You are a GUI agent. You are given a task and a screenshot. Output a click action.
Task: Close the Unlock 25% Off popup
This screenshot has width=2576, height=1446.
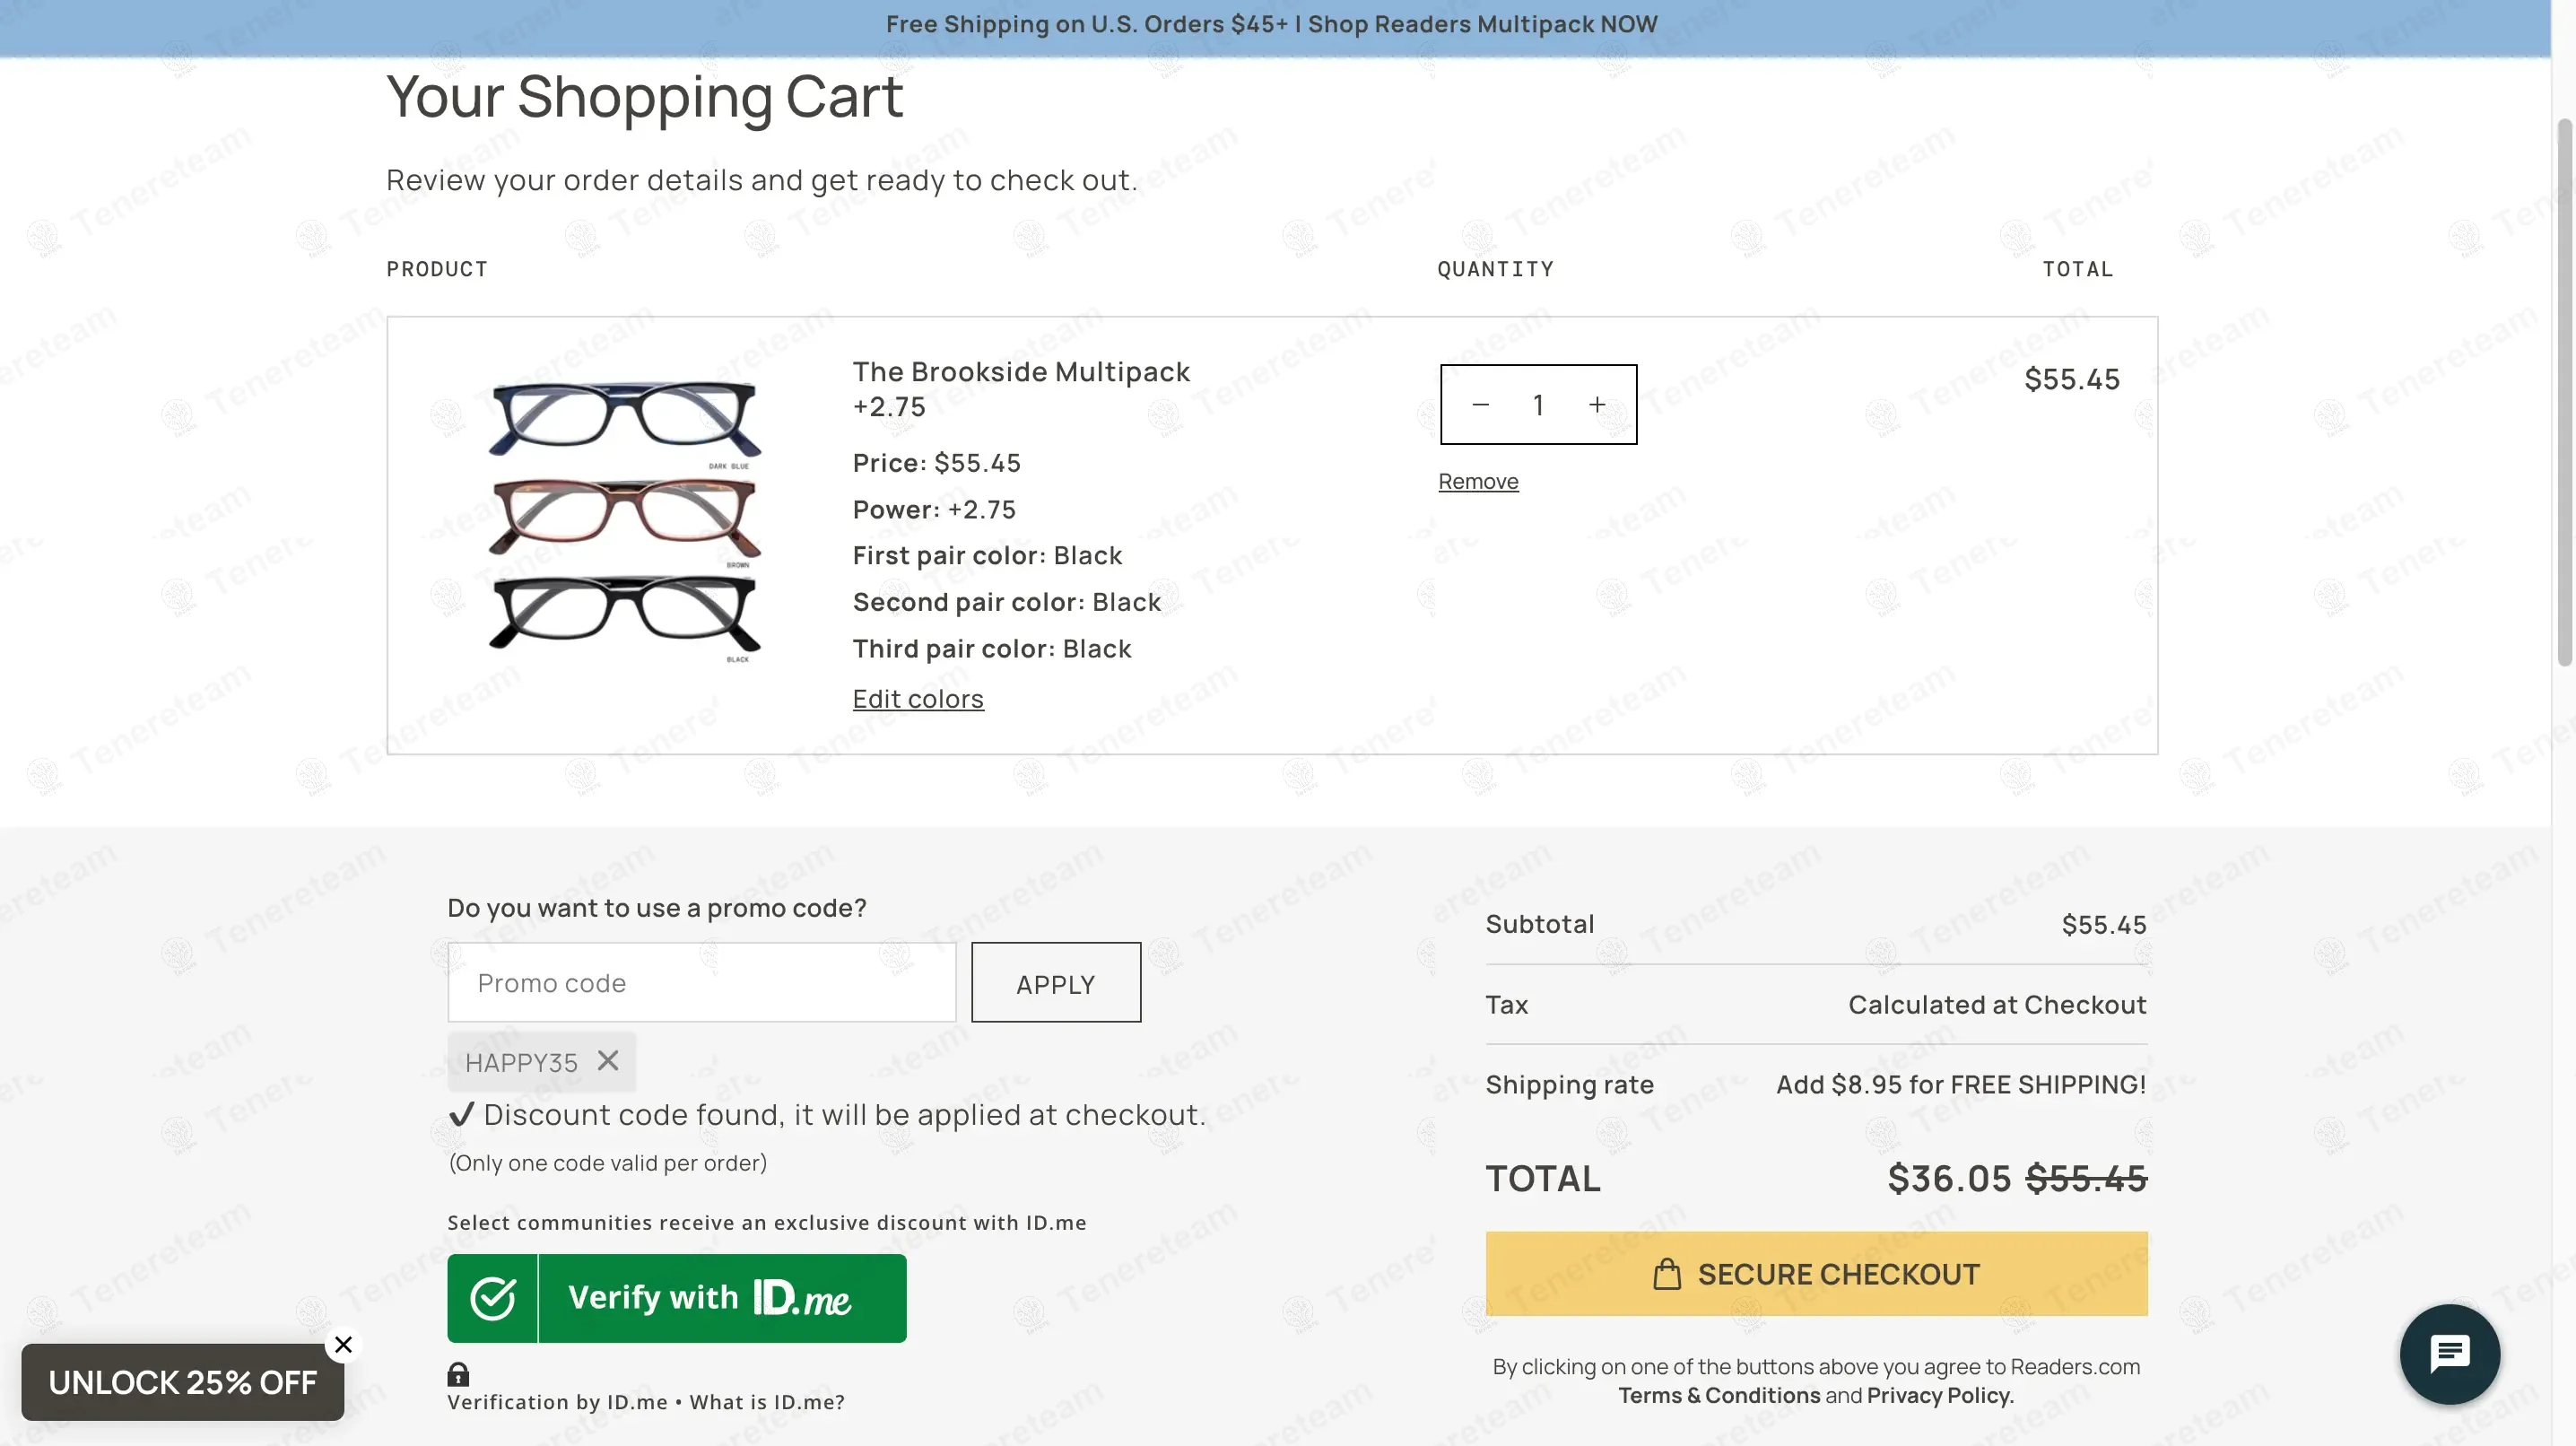point(343,1345)
